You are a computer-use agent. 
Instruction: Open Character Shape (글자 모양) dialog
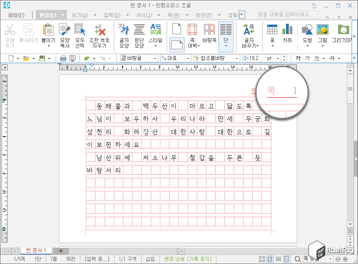pos(124,30)
